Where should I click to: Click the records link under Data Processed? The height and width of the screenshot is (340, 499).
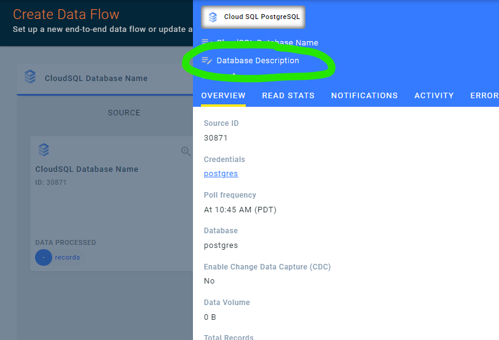tap(67, 257)
